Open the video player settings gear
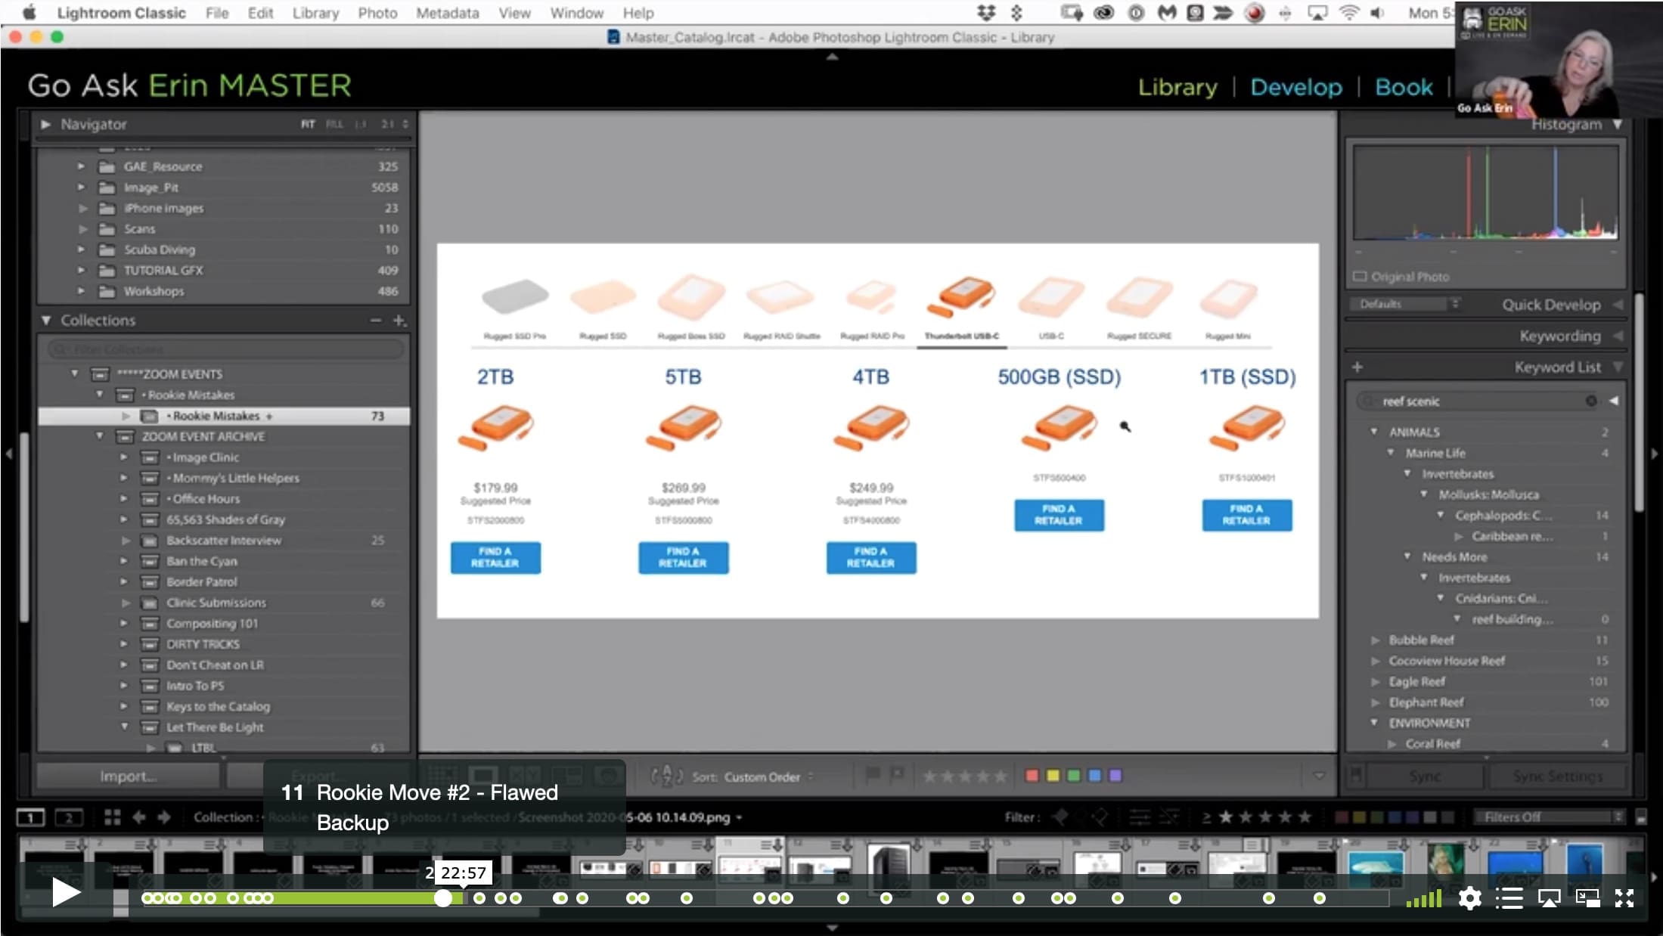1663x936 pixels. [x=1469, y=898]
